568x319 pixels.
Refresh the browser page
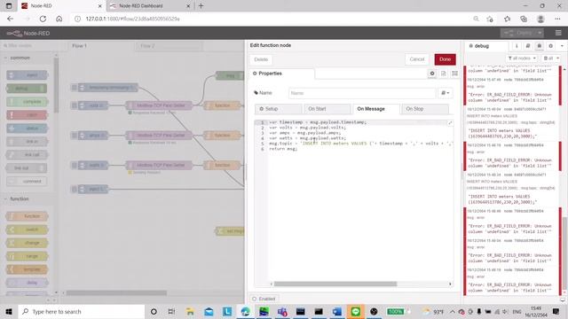click(43, 19)
